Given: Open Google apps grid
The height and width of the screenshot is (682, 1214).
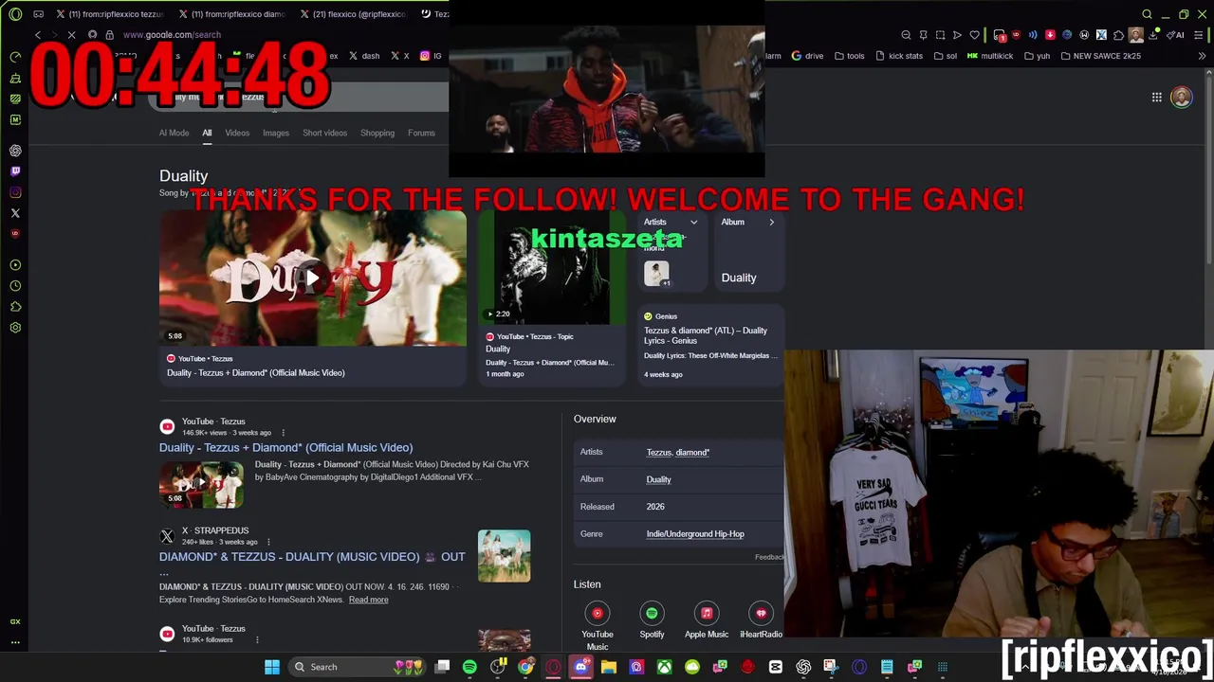Looking at the screenshot, I should click(1156, 98).
